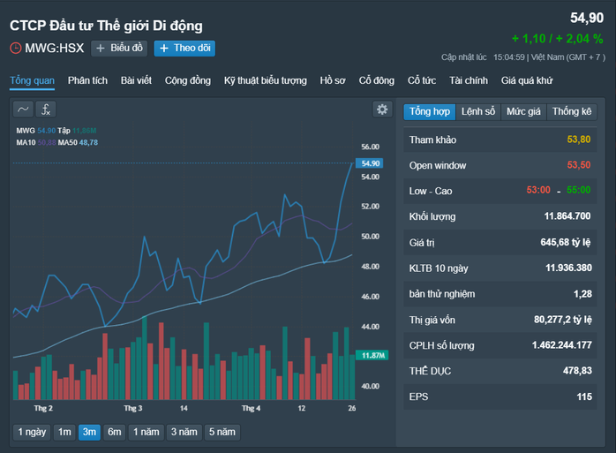
Task: Click the red clock icon beside MWG:HSX
Action: pos(15,48)
